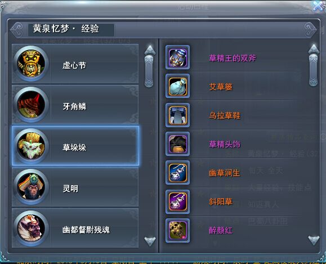This screenshot has height=264, width=326.
Task: Choose the 灵明 monkey boss entry
Action: 75,187
